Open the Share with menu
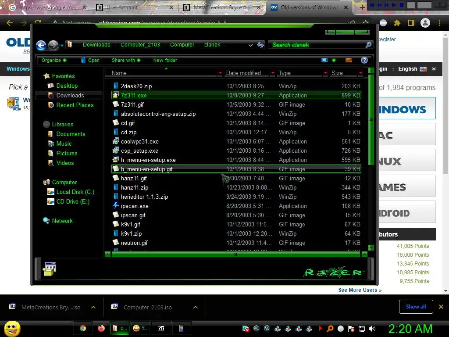This screenshot has width=449, height=337. point(126,60)
